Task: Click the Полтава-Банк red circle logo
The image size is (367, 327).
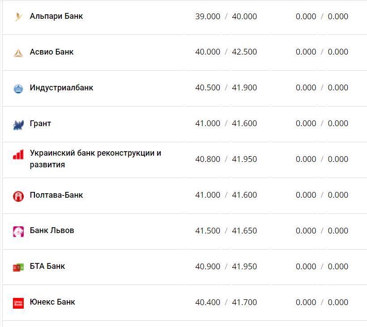Action: [x=18, y=196]
